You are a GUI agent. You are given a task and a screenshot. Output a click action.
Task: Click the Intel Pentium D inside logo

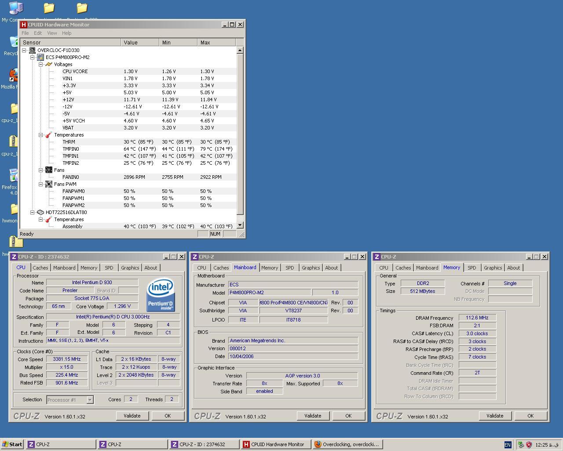pos(161,295)
